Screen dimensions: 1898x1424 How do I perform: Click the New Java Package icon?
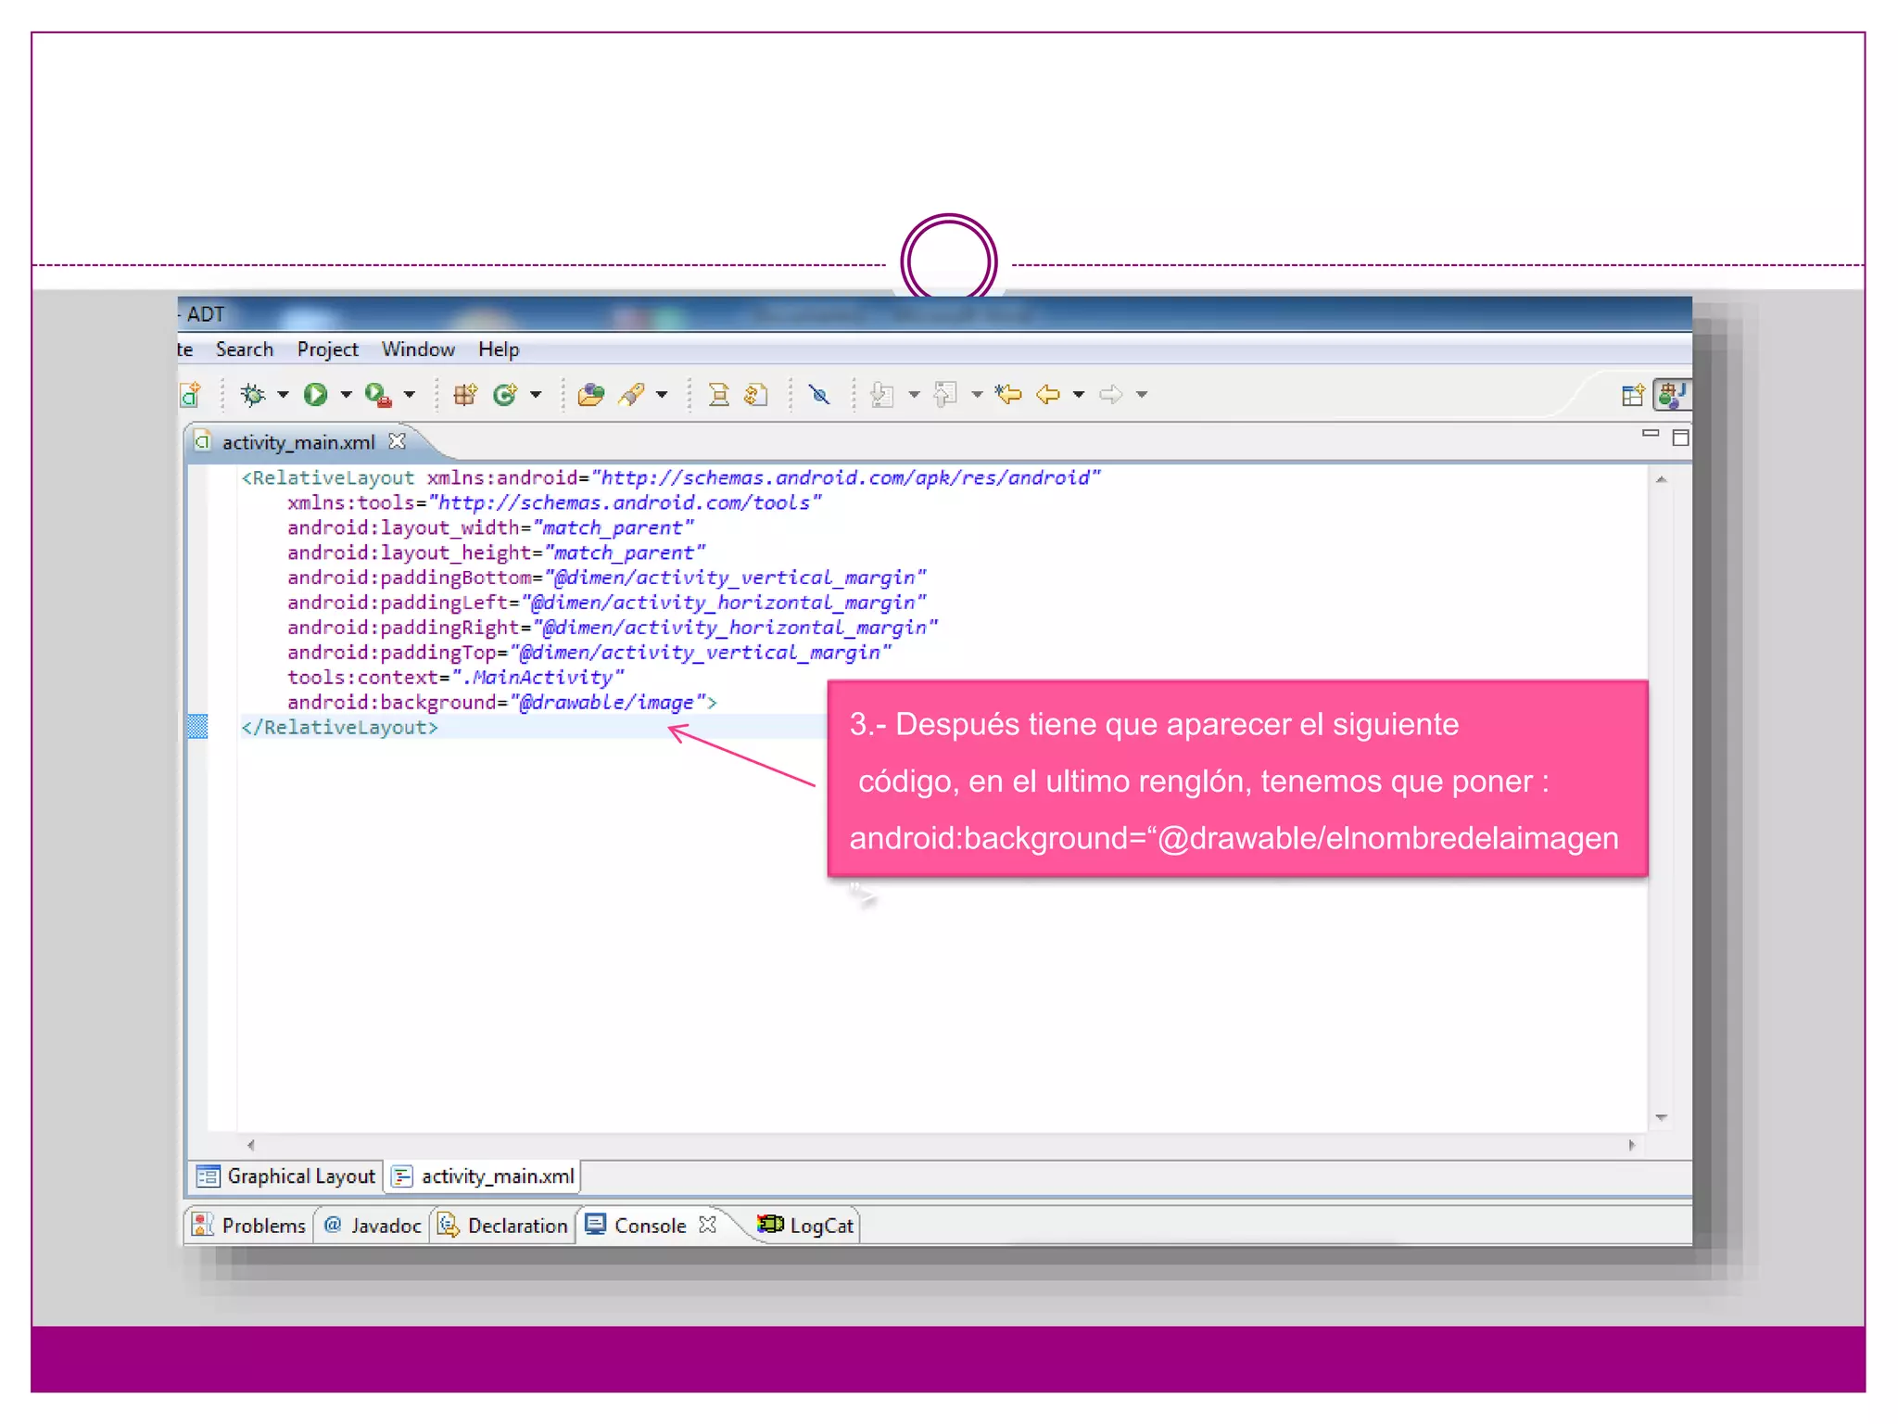coord(465,395)
